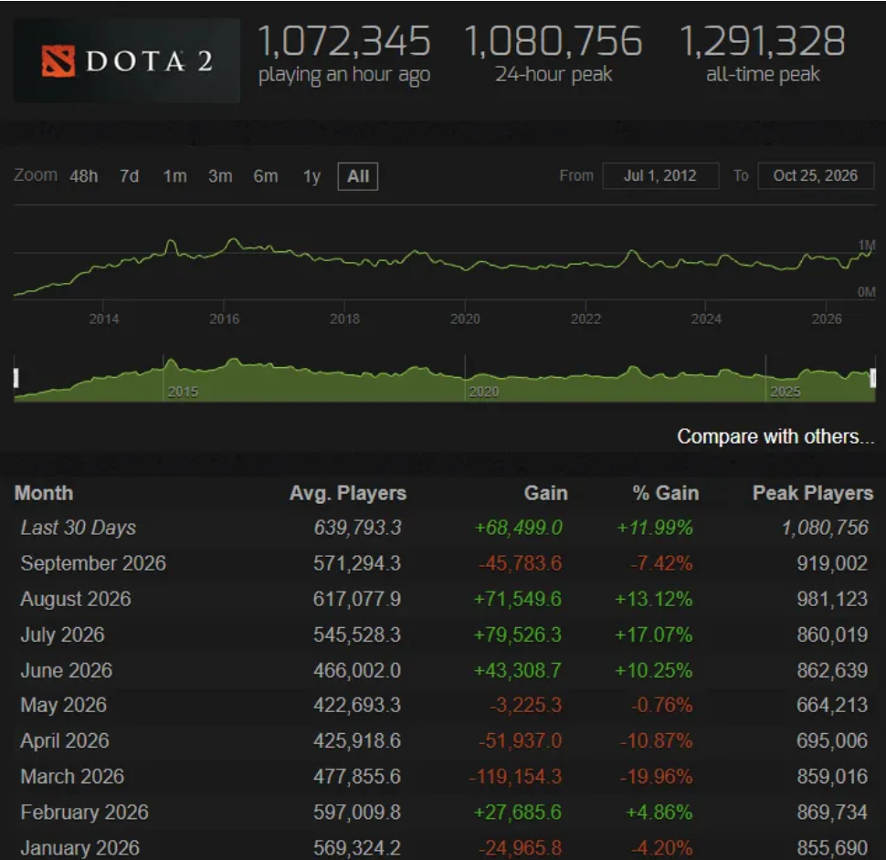This screenshot has height=860, width=886.
Task: Click the 2016 axis label on main chart
Action: pyautogui.click(x=225, y=319)
